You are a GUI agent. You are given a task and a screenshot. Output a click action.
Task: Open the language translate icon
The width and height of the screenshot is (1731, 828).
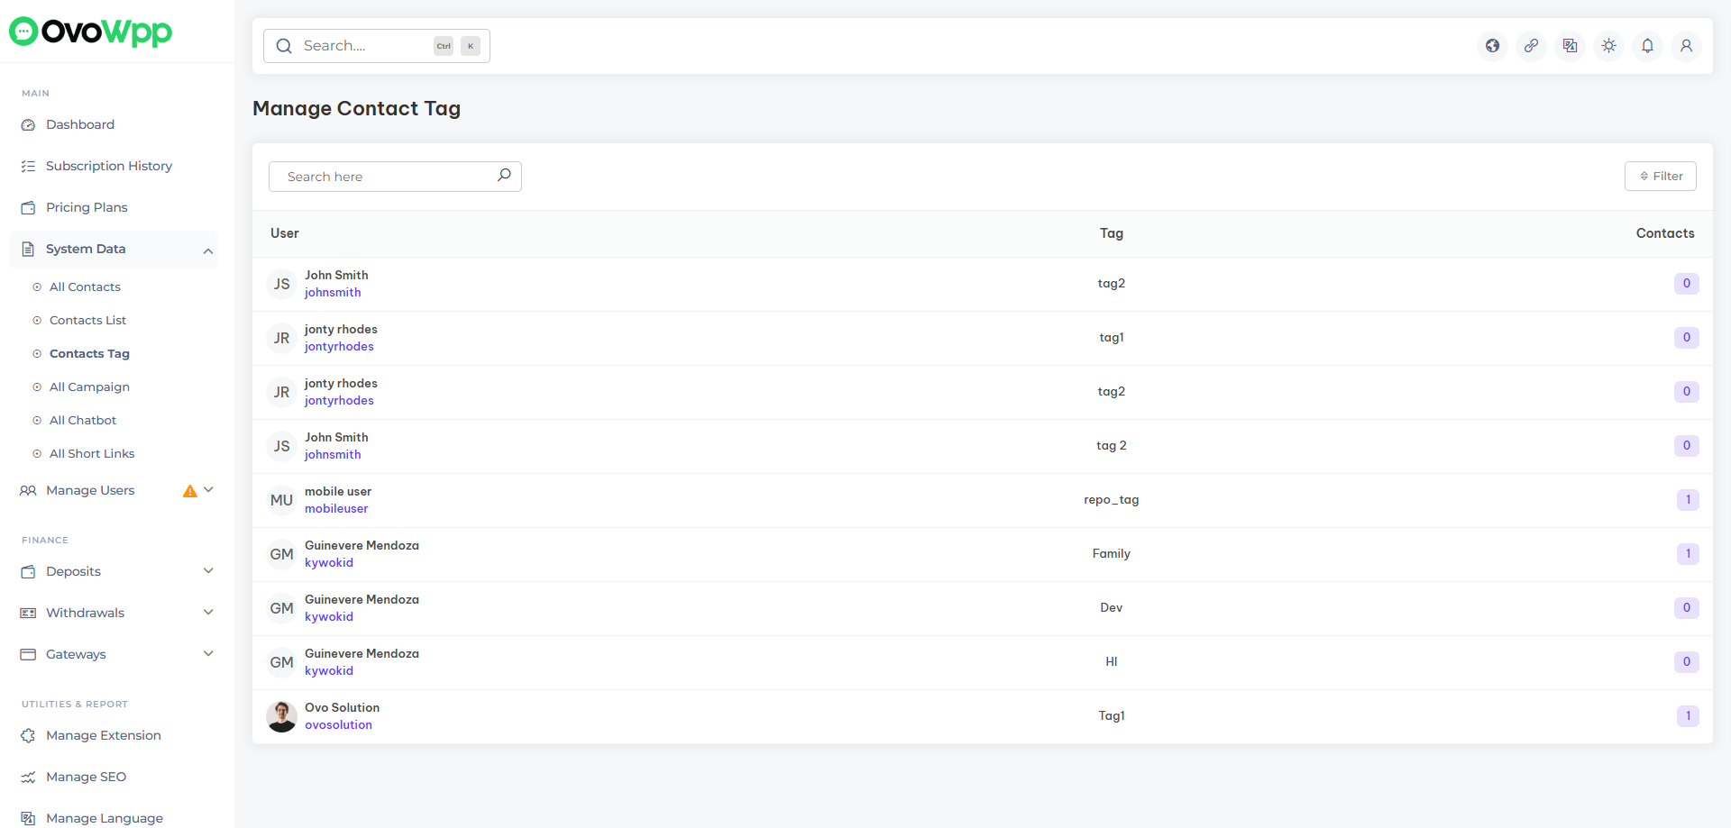(x=1570, y=46)
